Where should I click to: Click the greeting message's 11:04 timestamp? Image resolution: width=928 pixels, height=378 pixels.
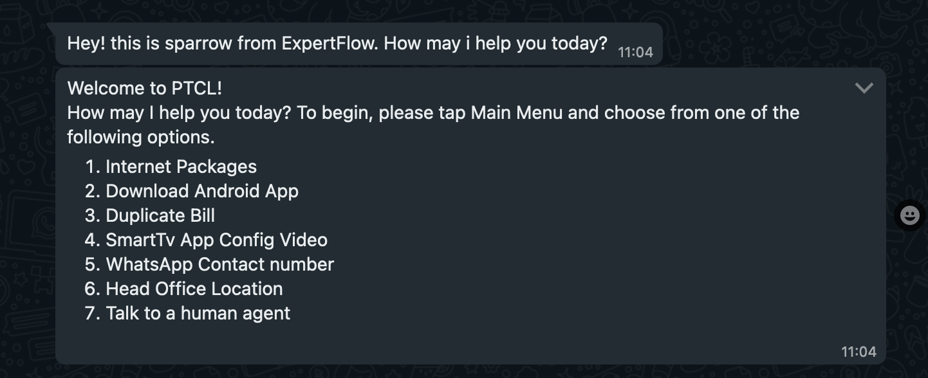click(x=635, y=53)
